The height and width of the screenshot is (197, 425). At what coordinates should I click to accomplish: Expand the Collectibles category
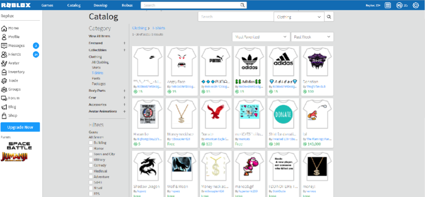[x=124, y=50]
